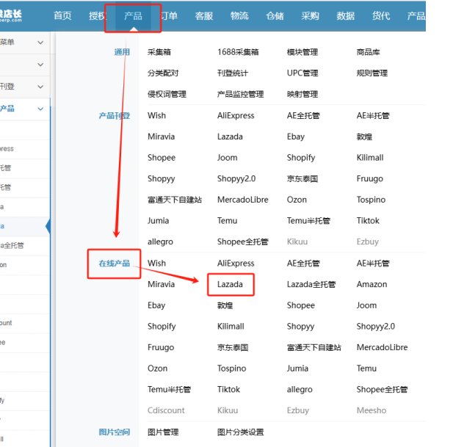Open Miravia under 在线产品

(162, 285)
